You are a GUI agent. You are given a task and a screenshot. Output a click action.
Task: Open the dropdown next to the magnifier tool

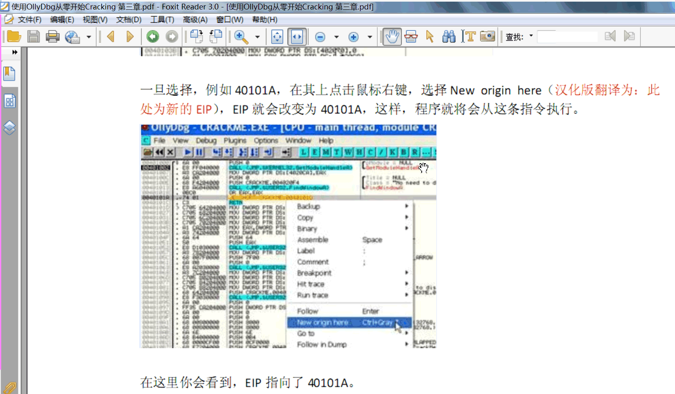(x=257, y=37)
